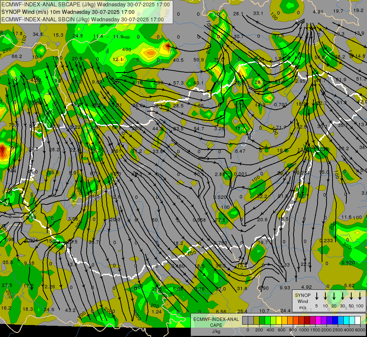Click the SYNOP wind arrow above 20

tap(334, 296)
